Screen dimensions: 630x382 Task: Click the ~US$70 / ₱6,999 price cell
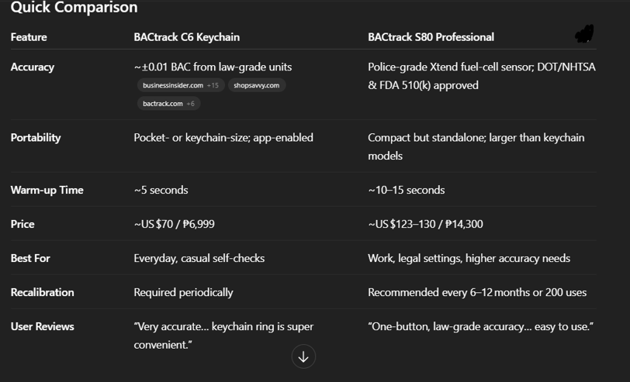174,224
